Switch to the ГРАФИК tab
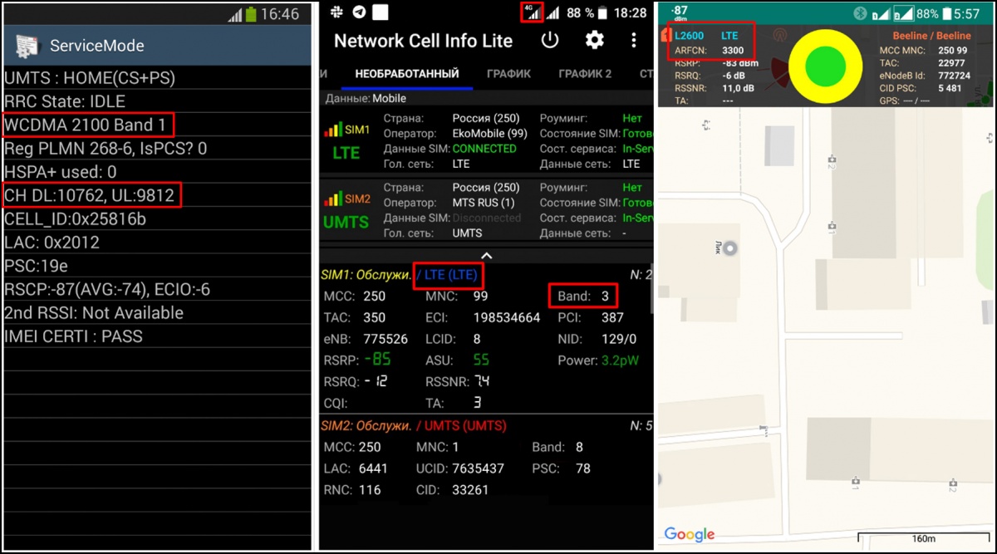Screen dimensions: 997x554 [x=508, y=74]
